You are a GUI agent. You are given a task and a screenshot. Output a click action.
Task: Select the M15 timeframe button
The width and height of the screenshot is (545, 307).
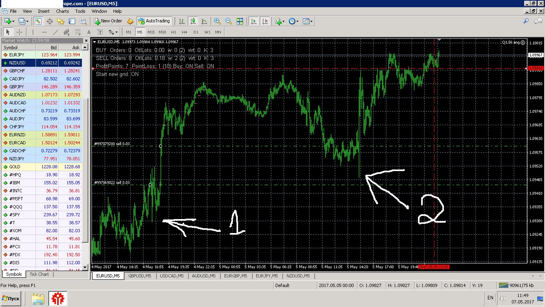pos(151,32)
